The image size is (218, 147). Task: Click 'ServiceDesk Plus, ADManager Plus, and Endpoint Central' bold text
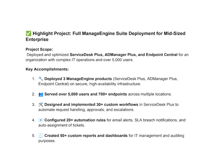(x=124, y=55)
